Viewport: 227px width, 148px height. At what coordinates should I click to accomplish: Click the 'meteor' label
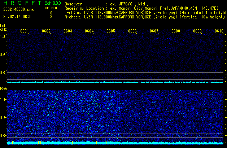coord(51,8)
